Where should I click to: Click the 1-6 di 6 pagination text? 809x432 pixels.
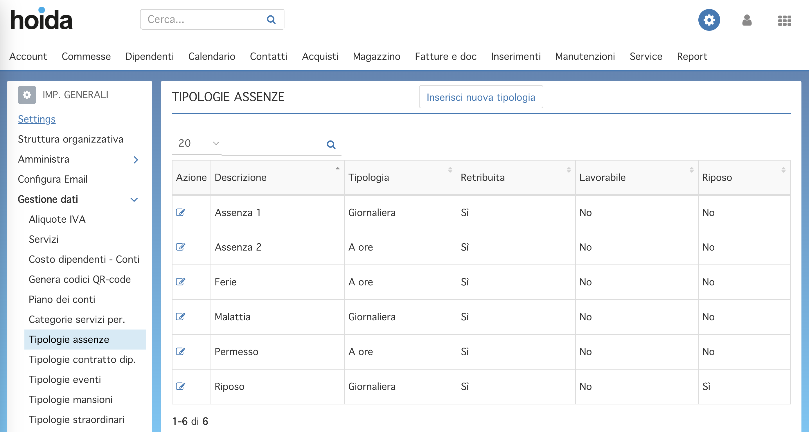point(190,421)
